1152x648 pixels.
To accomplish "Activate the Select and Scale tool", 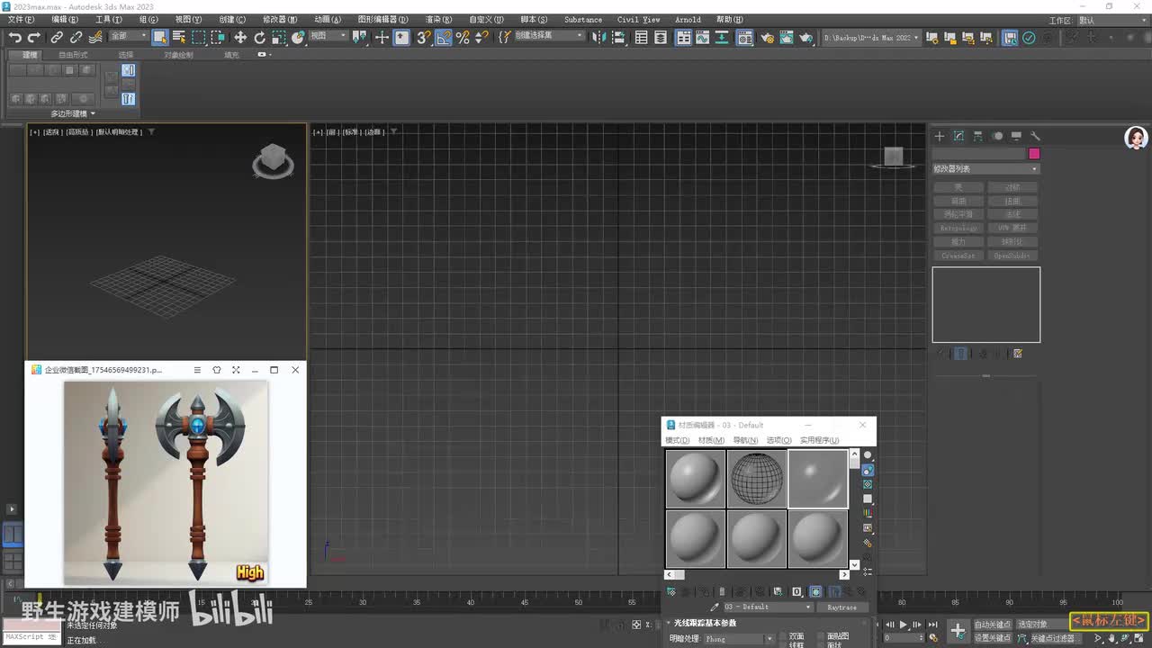I will pos(279,37).
